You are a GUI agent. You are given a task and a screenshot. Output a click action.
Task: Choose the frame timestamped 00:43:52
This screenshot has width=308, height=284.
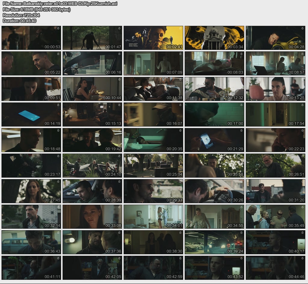pos(214,268)
